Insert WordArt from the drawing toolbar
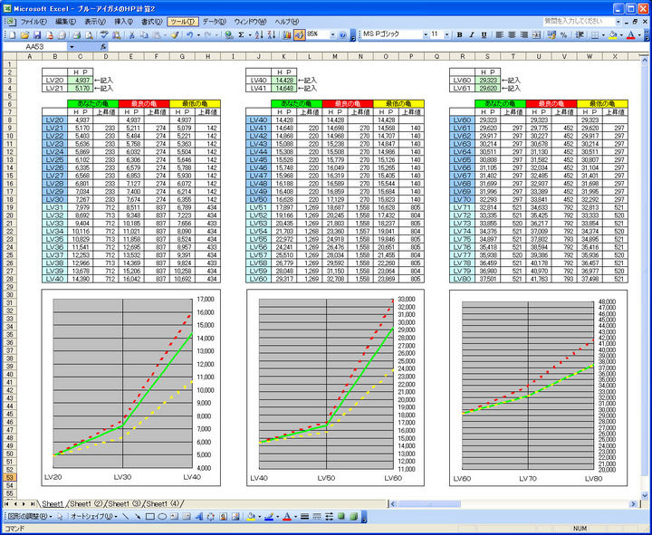The width and height of the screenshot is (652, 535). coord(198,517)
